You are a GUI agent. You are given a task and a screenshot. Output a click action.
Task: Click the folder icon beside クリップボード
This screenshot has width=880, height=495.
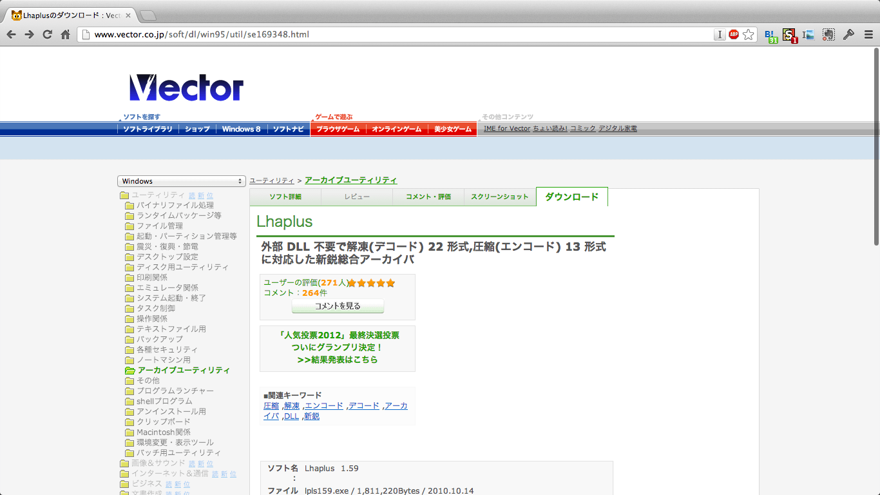point(129,422)
